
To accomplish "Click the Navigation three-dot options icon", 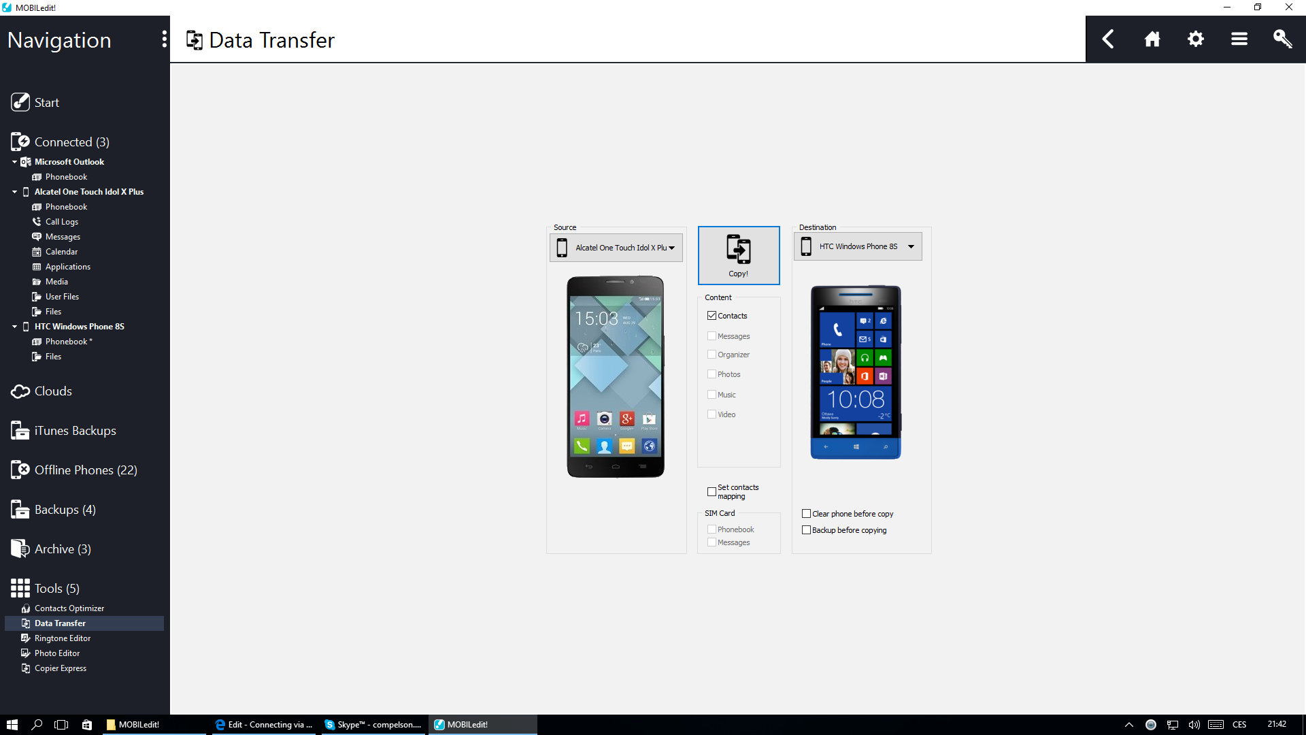I will pyautogui.click(x=164, y=39).
